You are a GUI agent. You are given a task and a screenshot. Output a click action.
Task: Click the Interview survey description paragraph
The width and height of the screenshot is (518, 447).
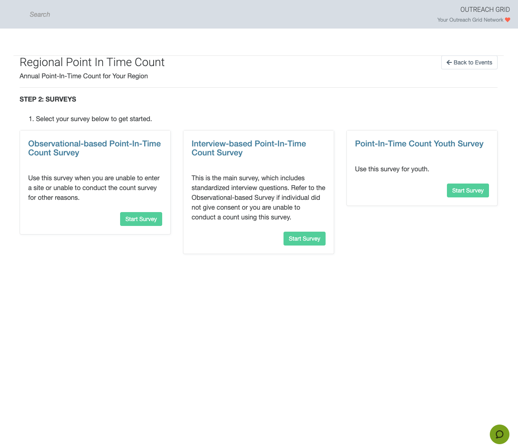[x=258, y=198]
